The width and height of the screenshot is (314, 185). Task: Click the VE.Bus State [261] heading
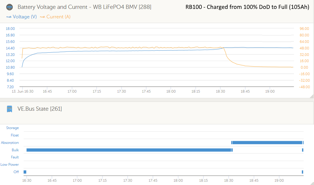[x=39, y=109]
